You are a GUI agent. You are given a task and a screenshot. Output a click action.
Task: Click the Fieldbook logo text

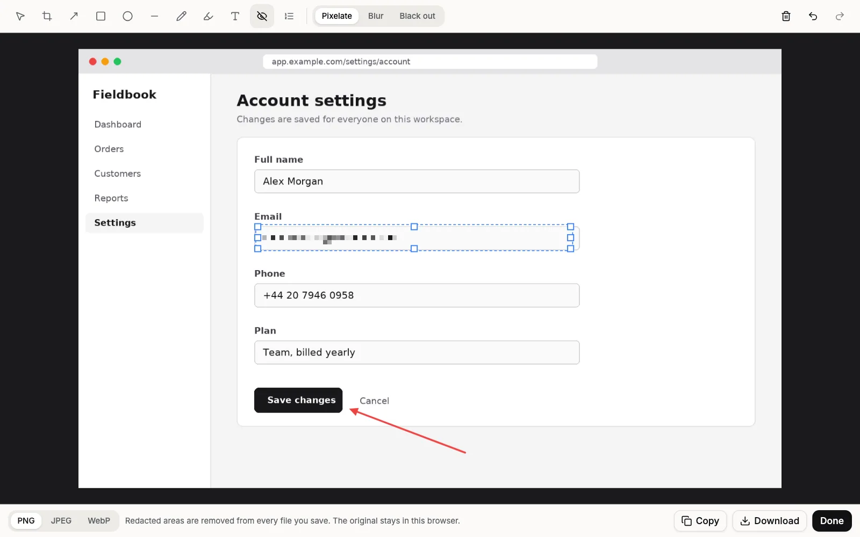(124, 95)
